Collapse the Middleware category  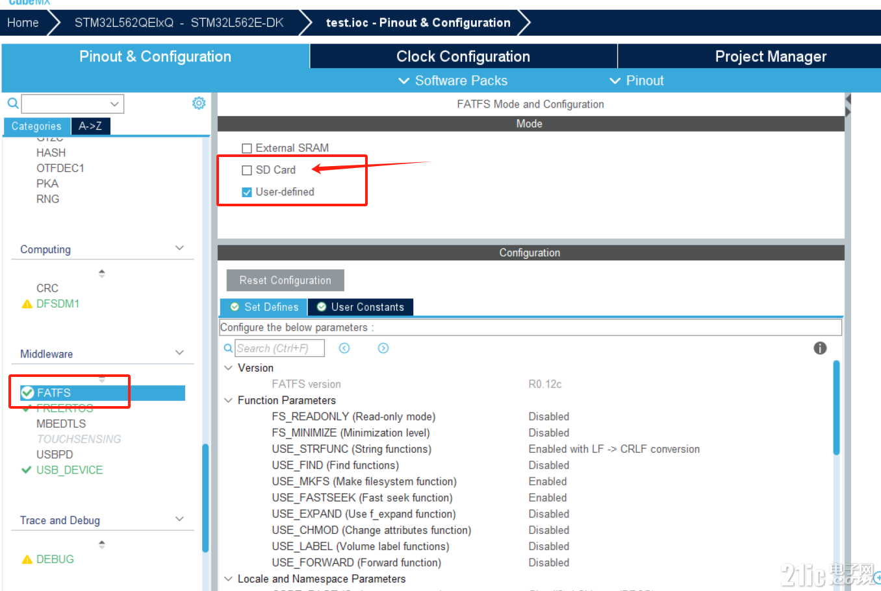[180, 353]
